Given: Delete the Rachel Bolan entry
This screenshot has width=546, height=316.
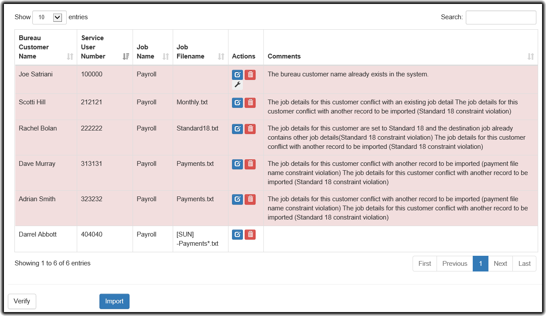Looking at the screenshot, I should pyautogui.click(x=250, y=129).
